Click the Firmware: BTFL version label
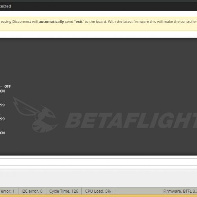 pos(180,191)
